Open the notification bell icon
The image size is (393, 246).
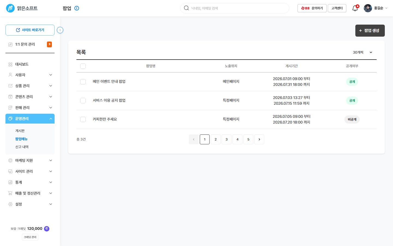coord(355,8)
